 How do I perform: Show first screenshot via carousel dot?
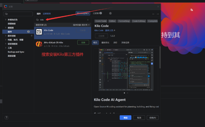pyautogui.click(x=124, y=93)
